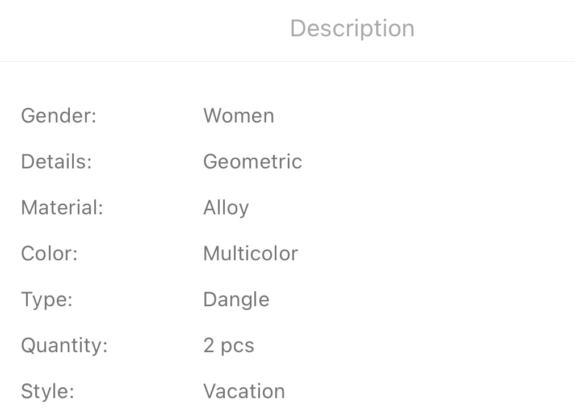Select the Multicolor color value
Image resolution: width=575 pixels, height=414 pixels.
coord(250,254)
